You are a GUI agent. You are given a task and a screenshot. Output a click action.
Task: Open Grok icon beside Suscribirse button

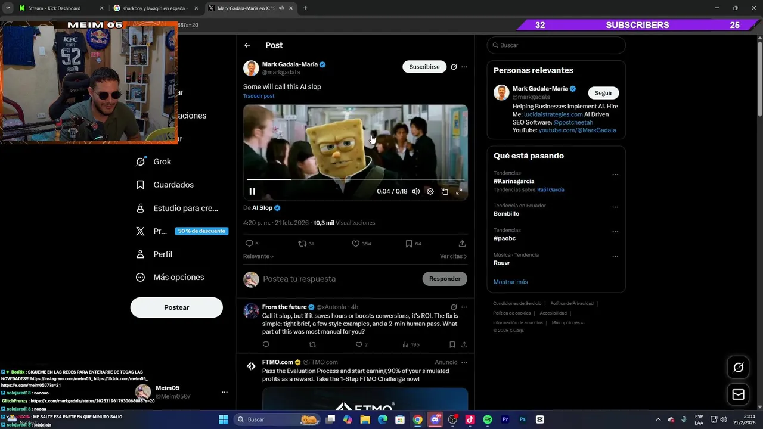click(454, 67)
